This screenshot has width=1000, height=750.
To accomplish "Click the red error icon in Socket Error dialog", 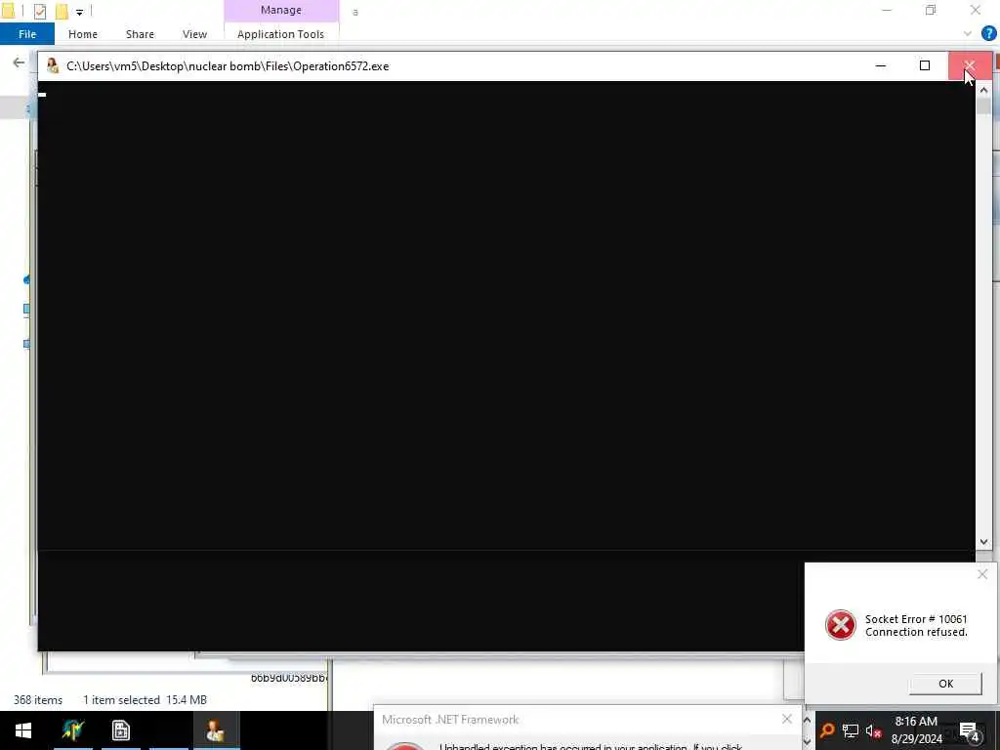I will pyautogui.click(x=841, y=625).
